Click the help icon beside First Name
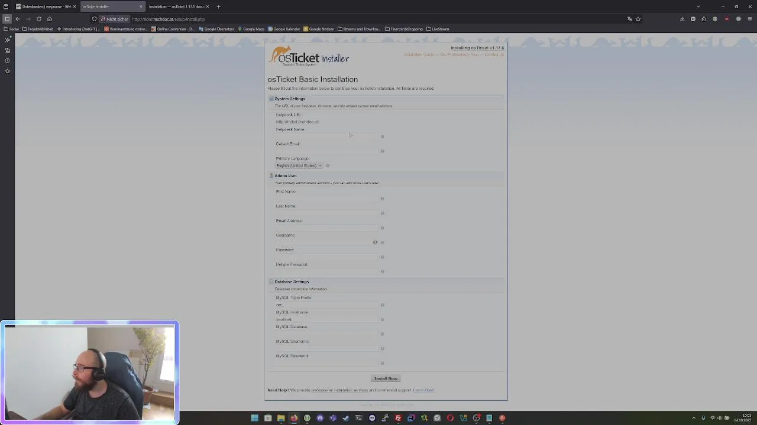Viewport: 757px width, 425px height. pyautogui.click(x=382, y=199)
